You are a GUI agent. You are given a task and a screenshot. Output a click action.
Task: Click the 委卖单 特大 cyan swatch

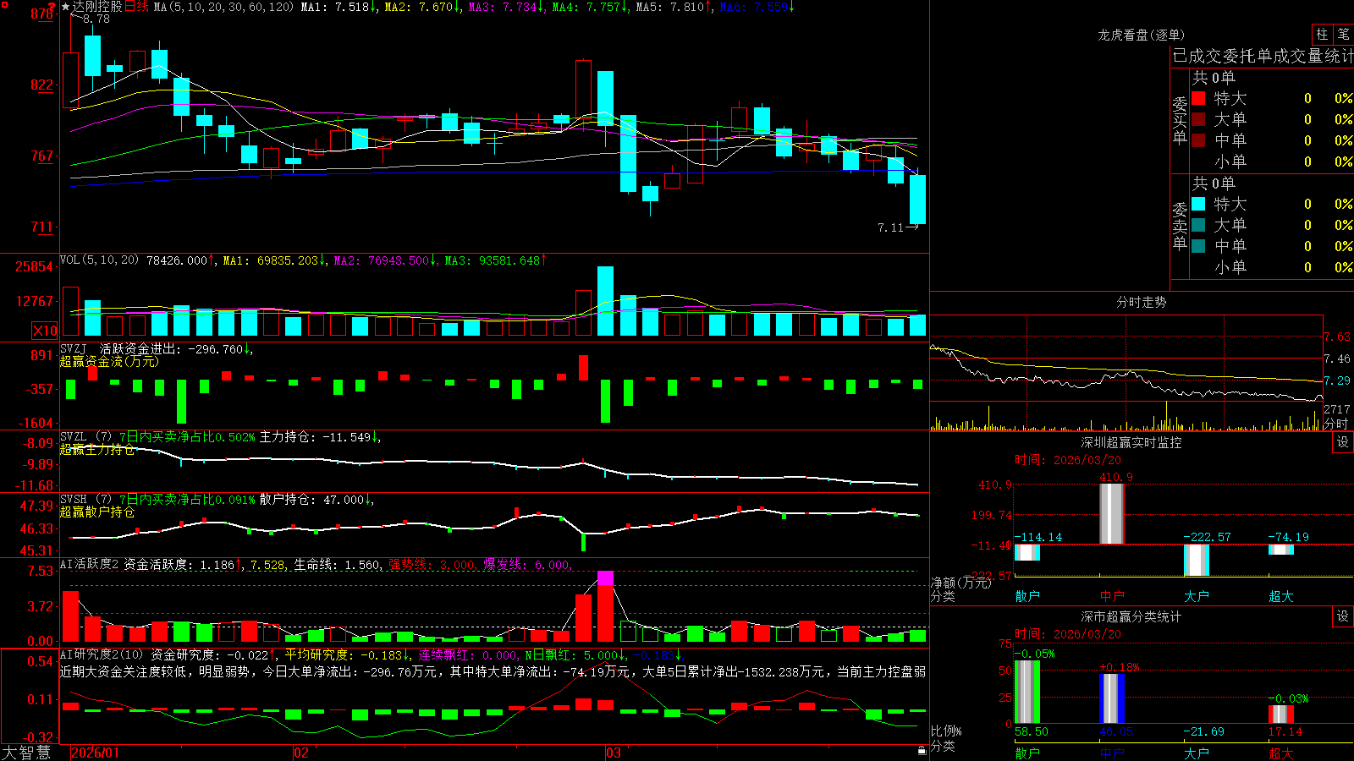pos(1198,204)
